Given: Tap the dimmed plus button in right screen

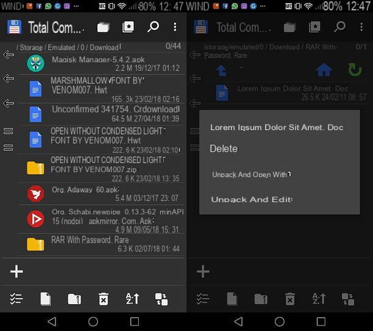Looking at the screenshot, I should (x=203, y=271).
